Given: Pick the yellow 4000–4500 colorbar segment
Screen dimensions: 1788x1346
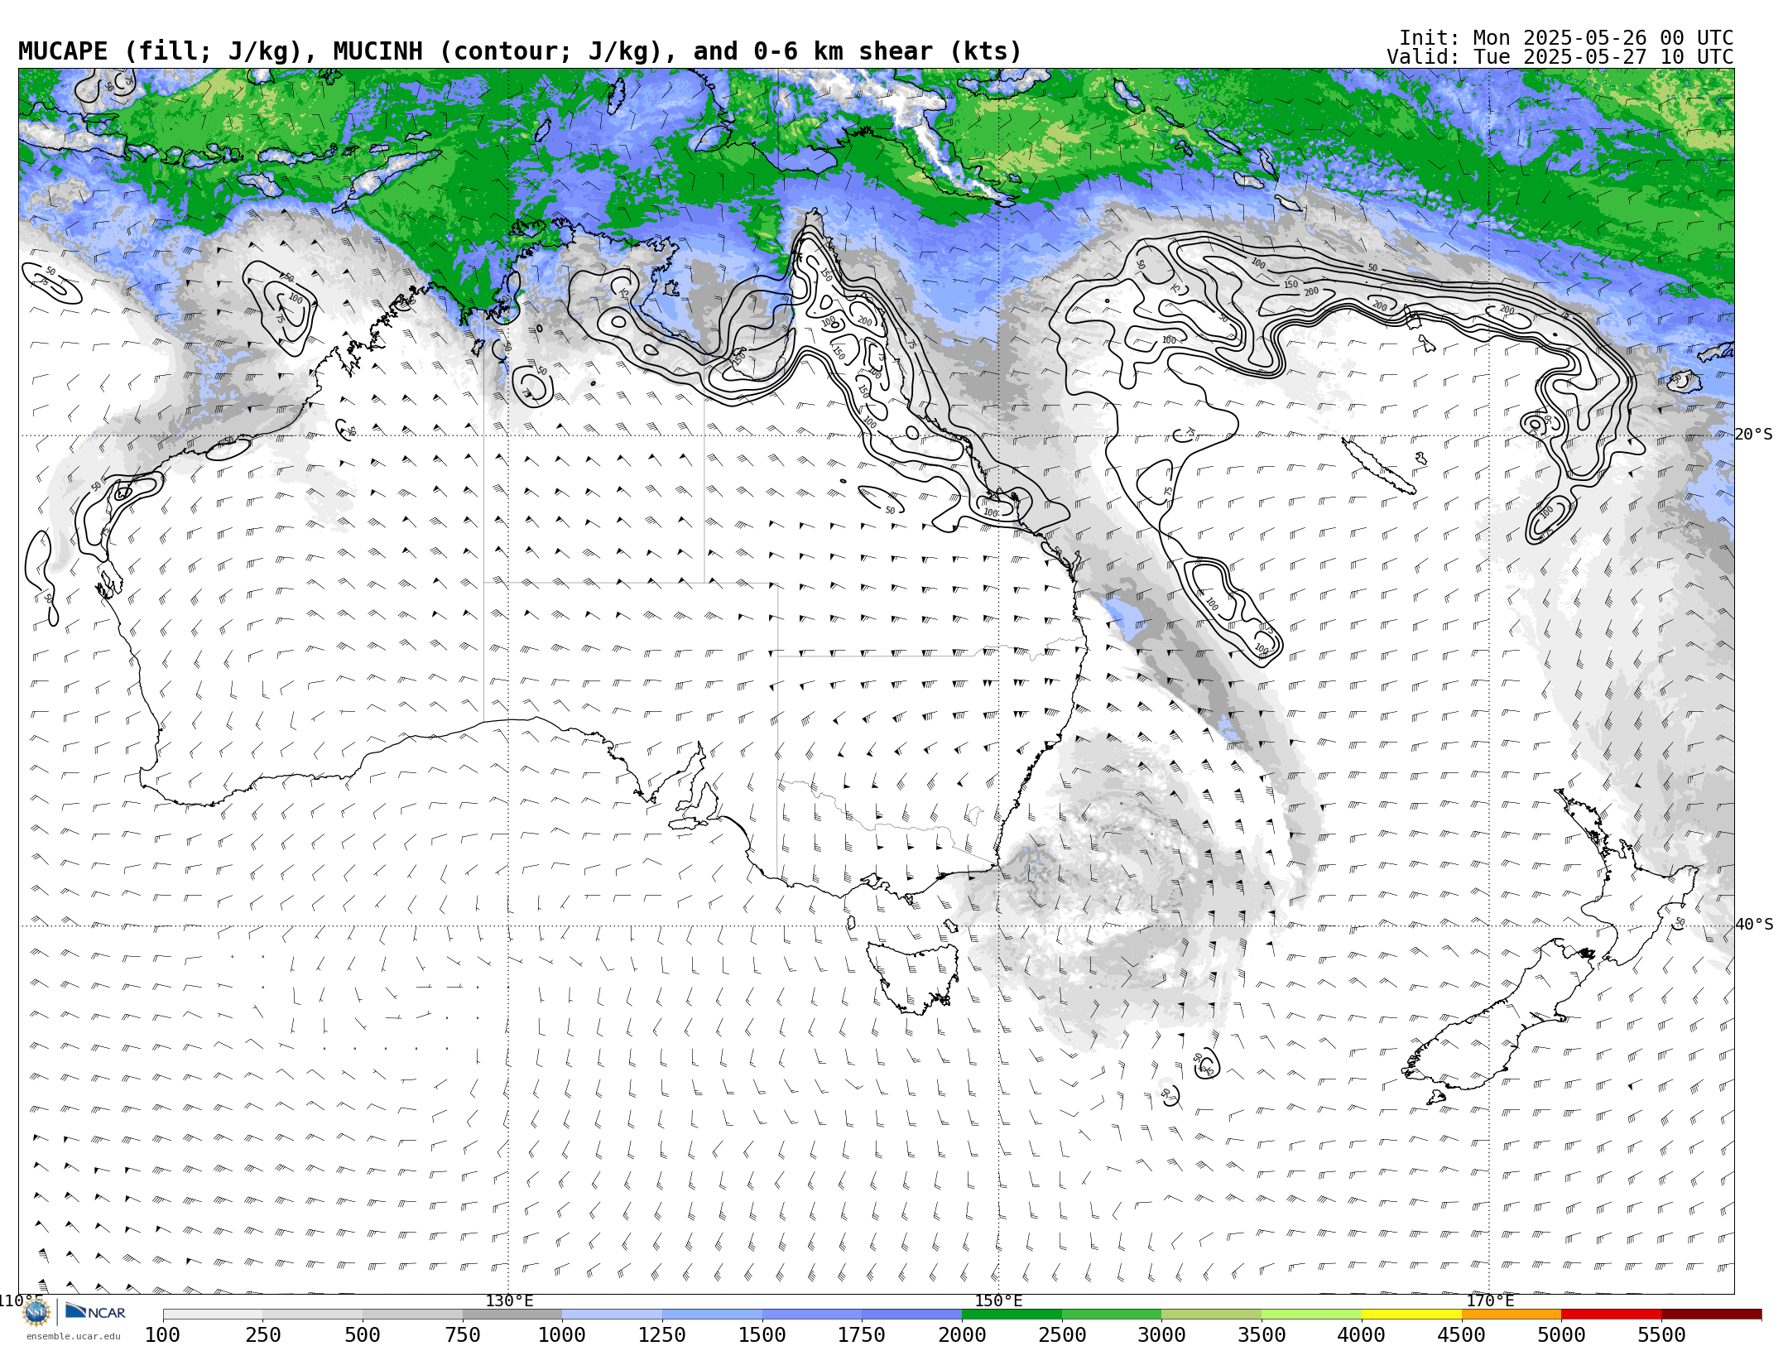Looking at the screenshot, I should pyautogui.click(x=1411, y=1315).
